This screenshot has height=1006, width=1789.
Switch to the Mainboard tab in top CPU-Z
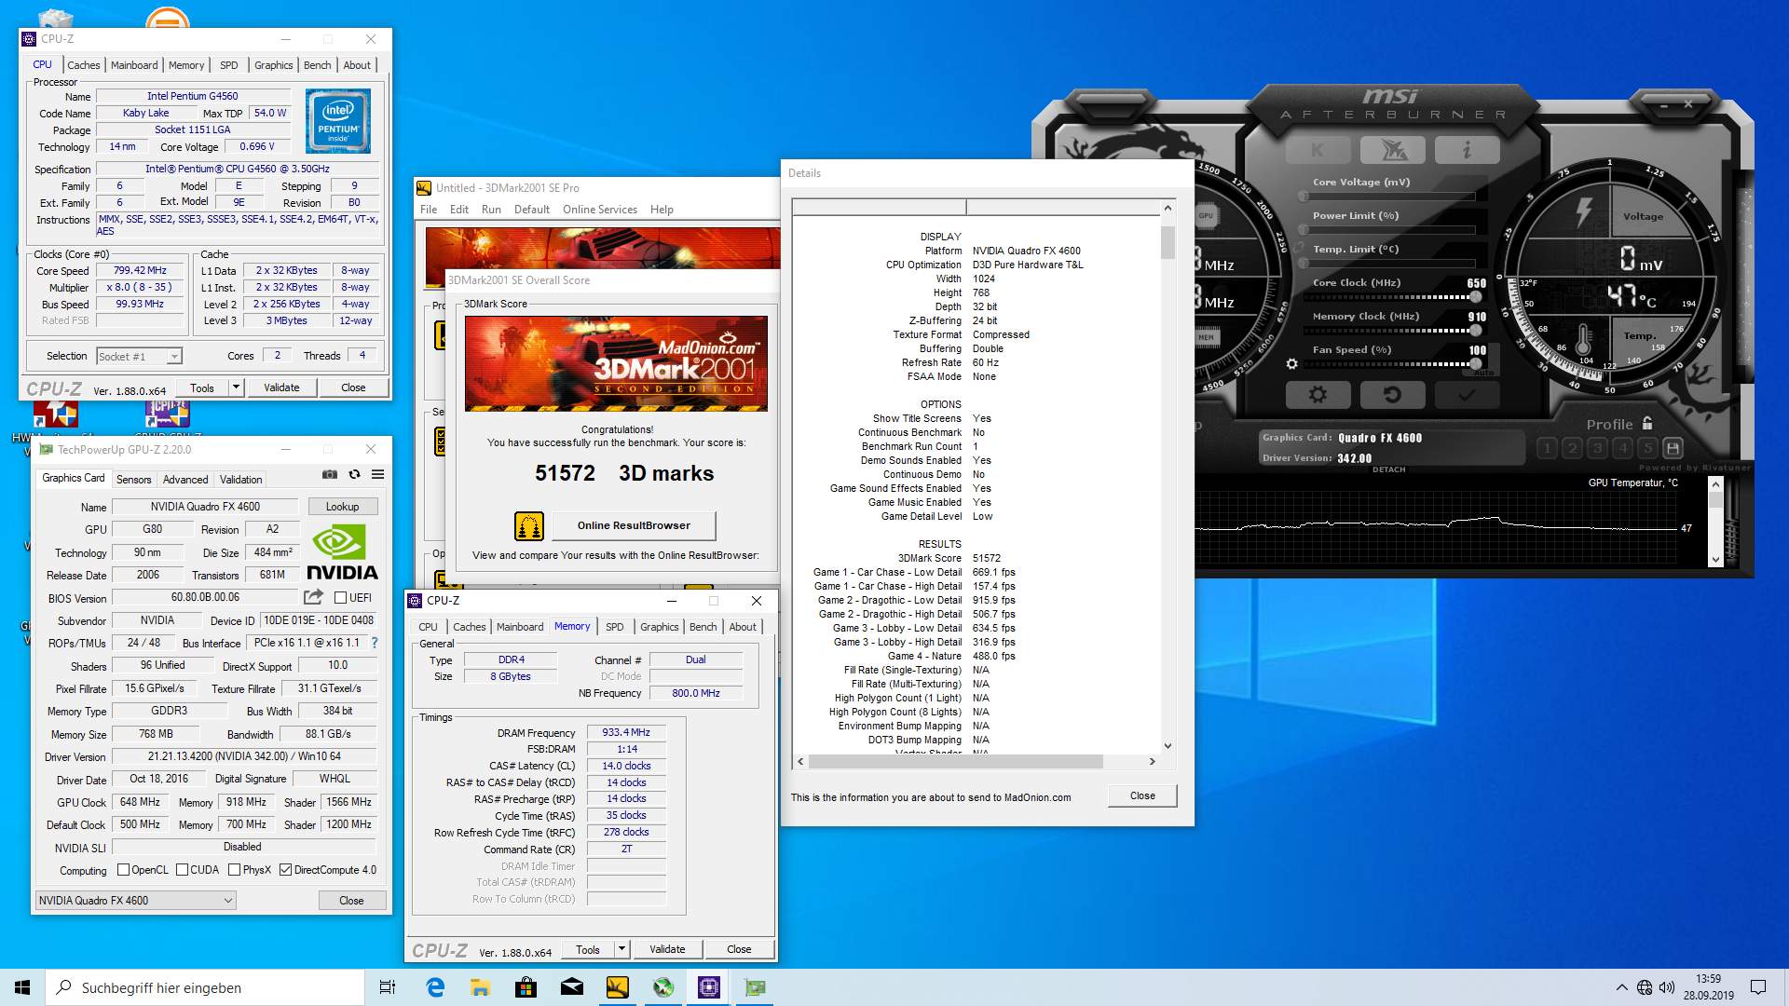(134, 65)
